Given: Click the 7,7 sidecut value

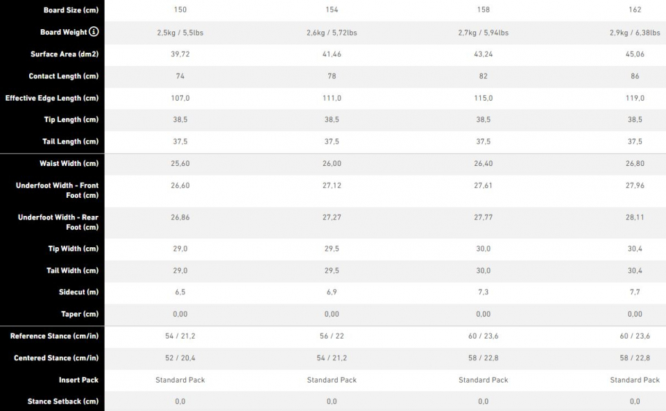Looking at the screenshot, I should pyautogui.click(x=635, y=292).
